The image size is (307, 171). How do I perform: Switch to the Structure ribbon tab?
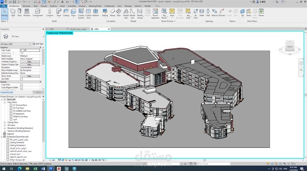[26, 6]
